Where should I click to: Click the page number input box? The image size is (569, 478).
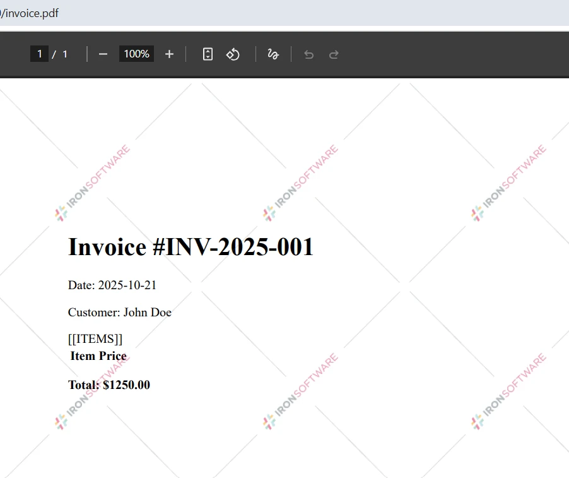(x=38, y=54)
